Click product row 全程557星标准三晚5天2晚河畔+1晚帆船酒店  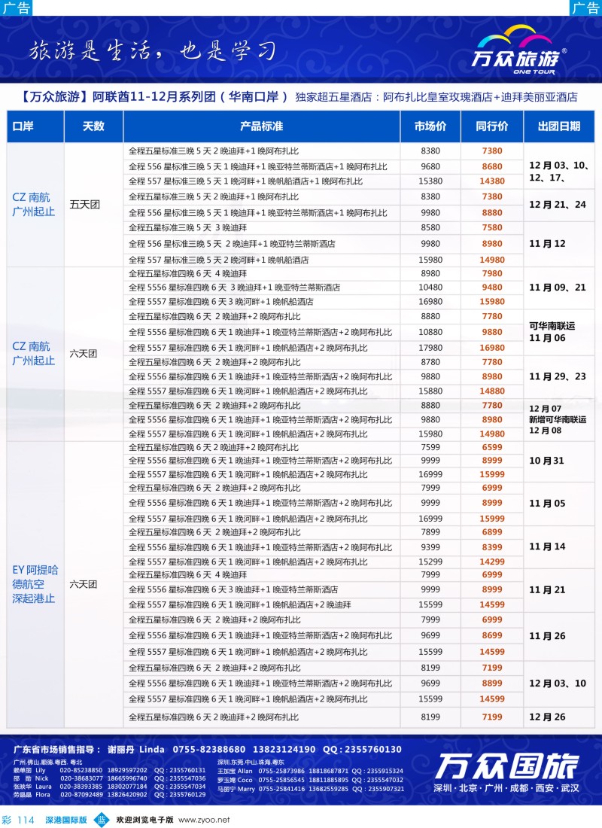click(219, 260)
